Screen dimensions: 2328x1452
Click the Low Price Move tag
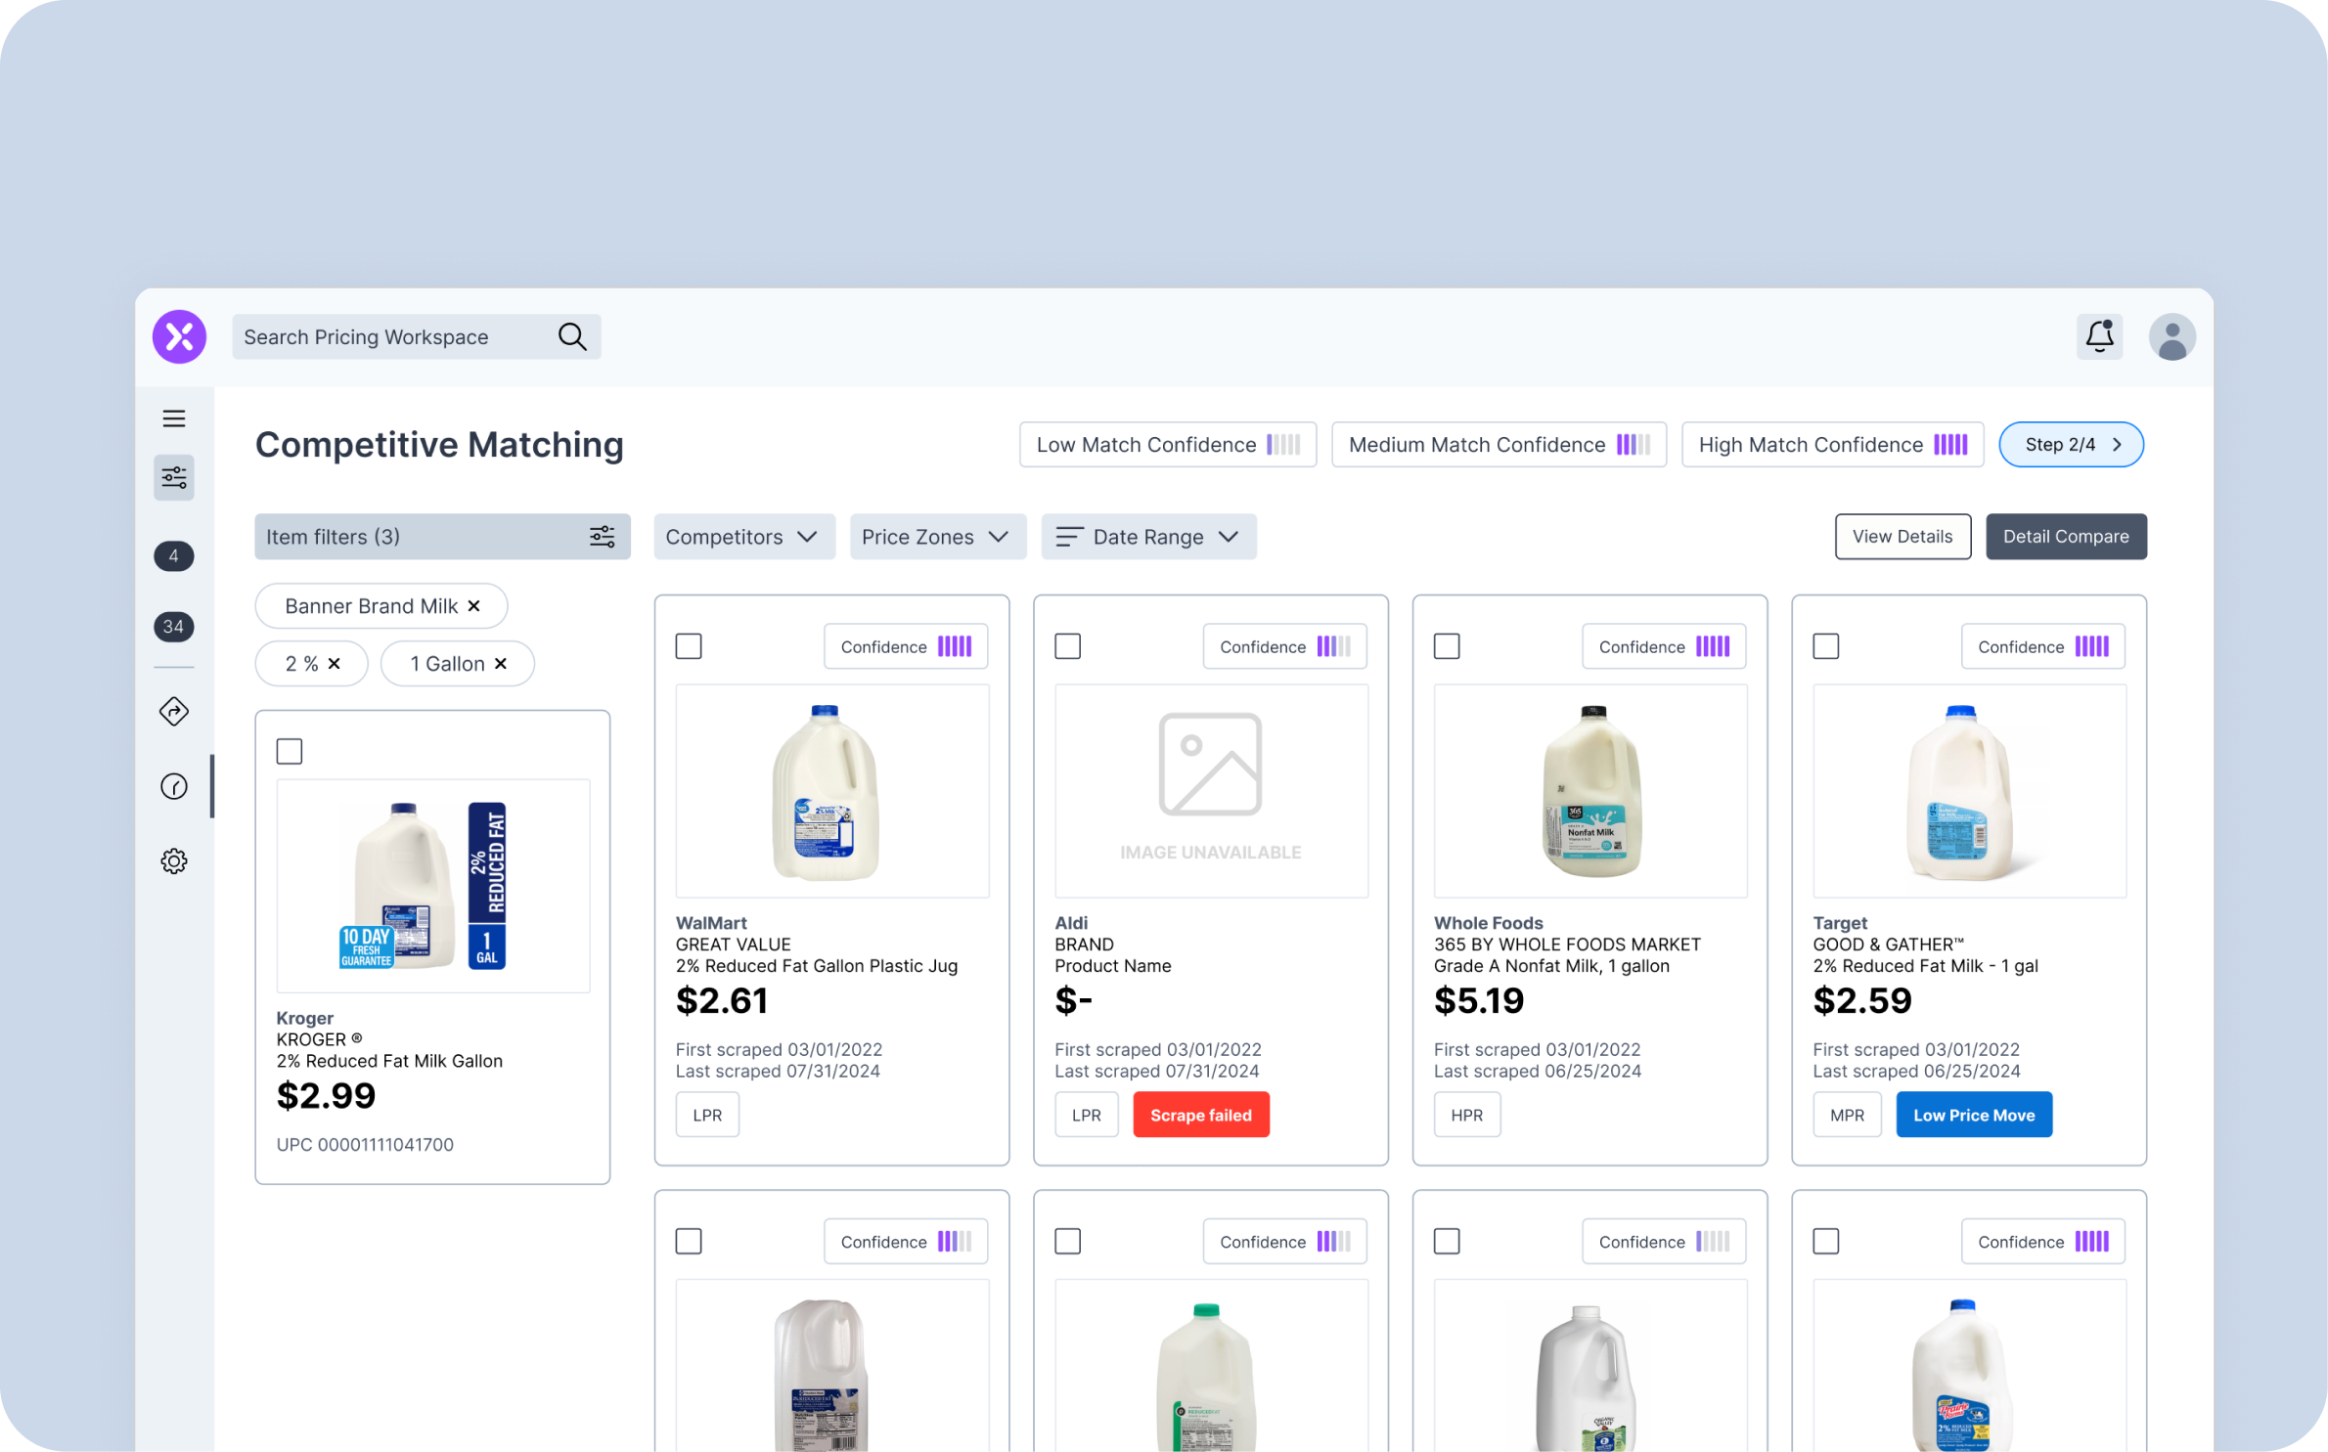tap(1974, 1115)
